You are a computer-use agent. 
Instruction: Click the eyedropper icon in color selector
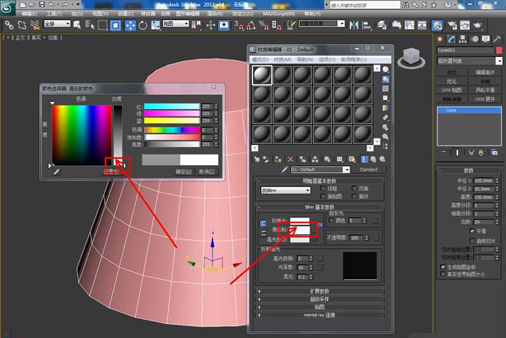click(x=56, y=172)
